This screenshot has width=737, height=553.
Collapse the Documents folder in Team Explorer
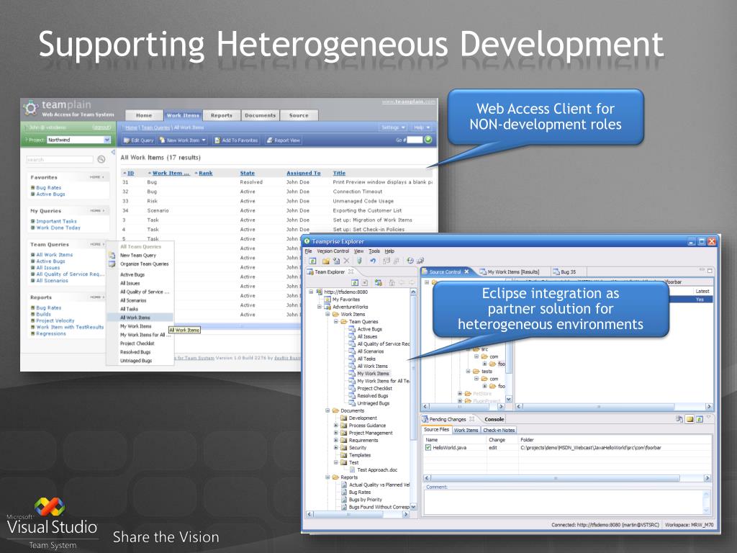tap(327, 410)
